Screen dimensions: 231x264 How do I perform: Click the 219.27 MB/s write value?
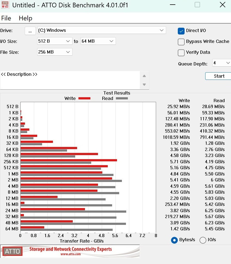(x=178, y=216)
